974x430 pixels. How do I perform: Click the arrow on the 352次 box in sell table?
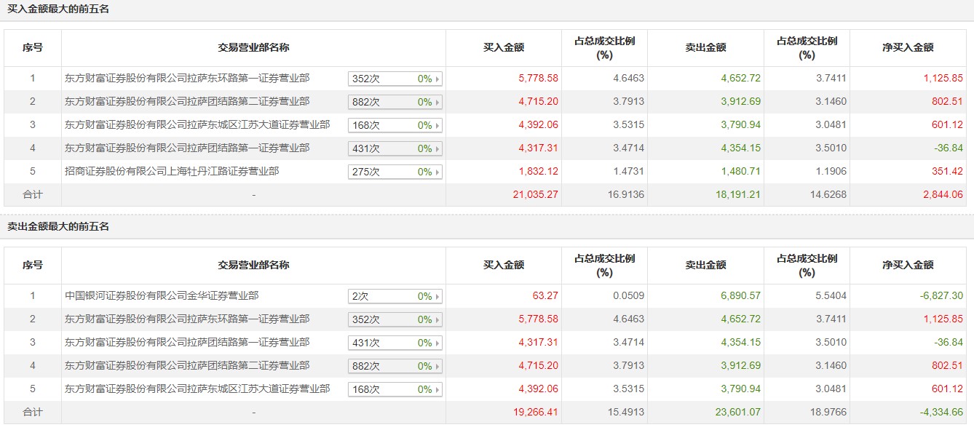point(437,320)
